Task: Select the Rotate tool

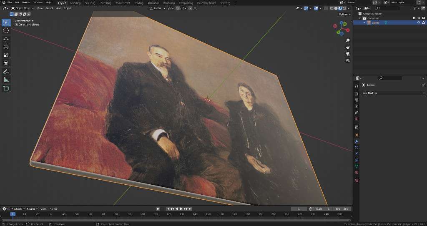Action: tap(6, 47)
